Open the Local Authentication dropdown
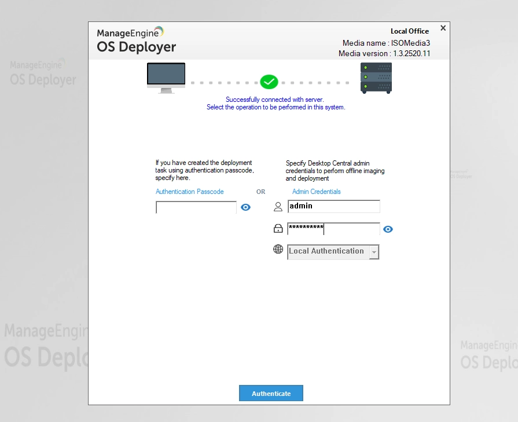The height and width of the screenshot is (422, 518). [333, 252]
